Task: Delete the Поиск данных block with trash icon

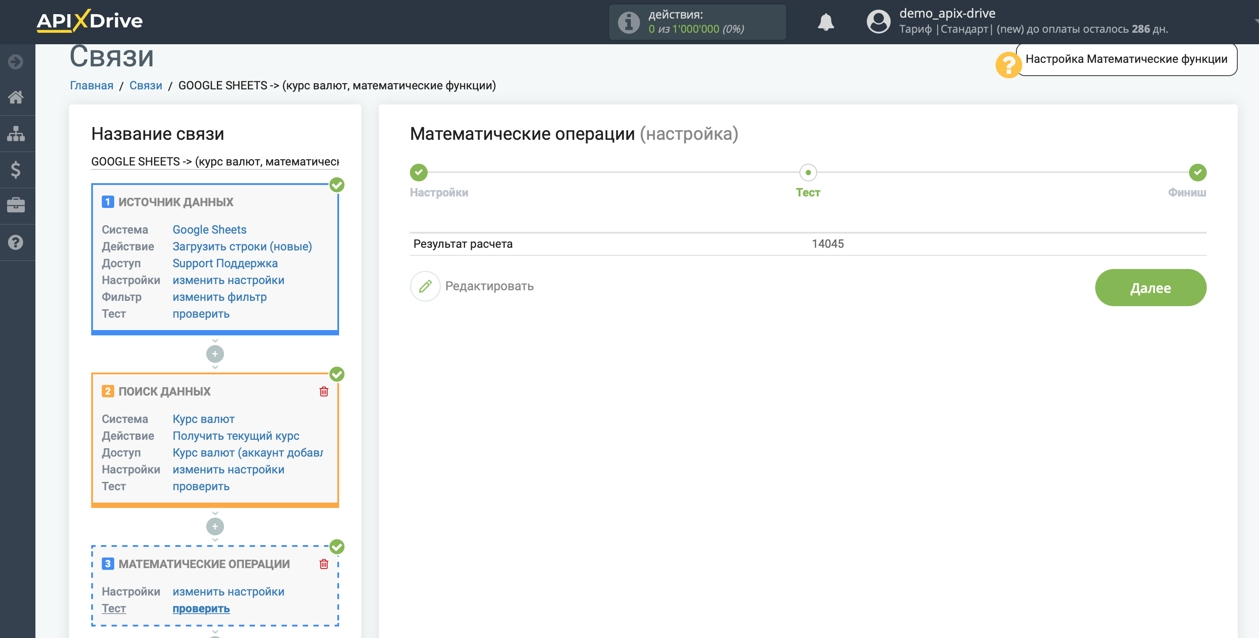Action: coord(324,391)
